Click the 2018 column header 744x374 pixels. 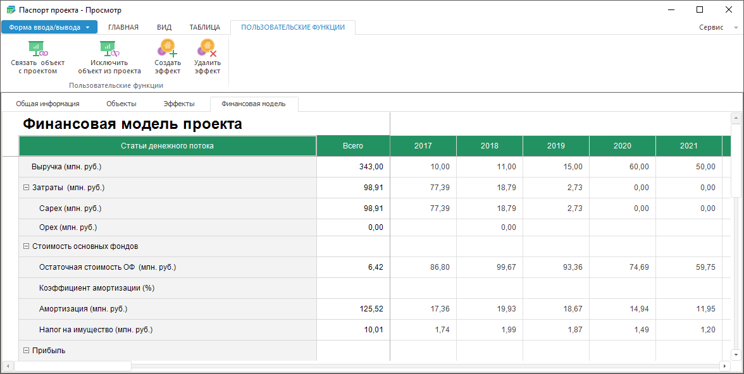(x=490, y=146)
